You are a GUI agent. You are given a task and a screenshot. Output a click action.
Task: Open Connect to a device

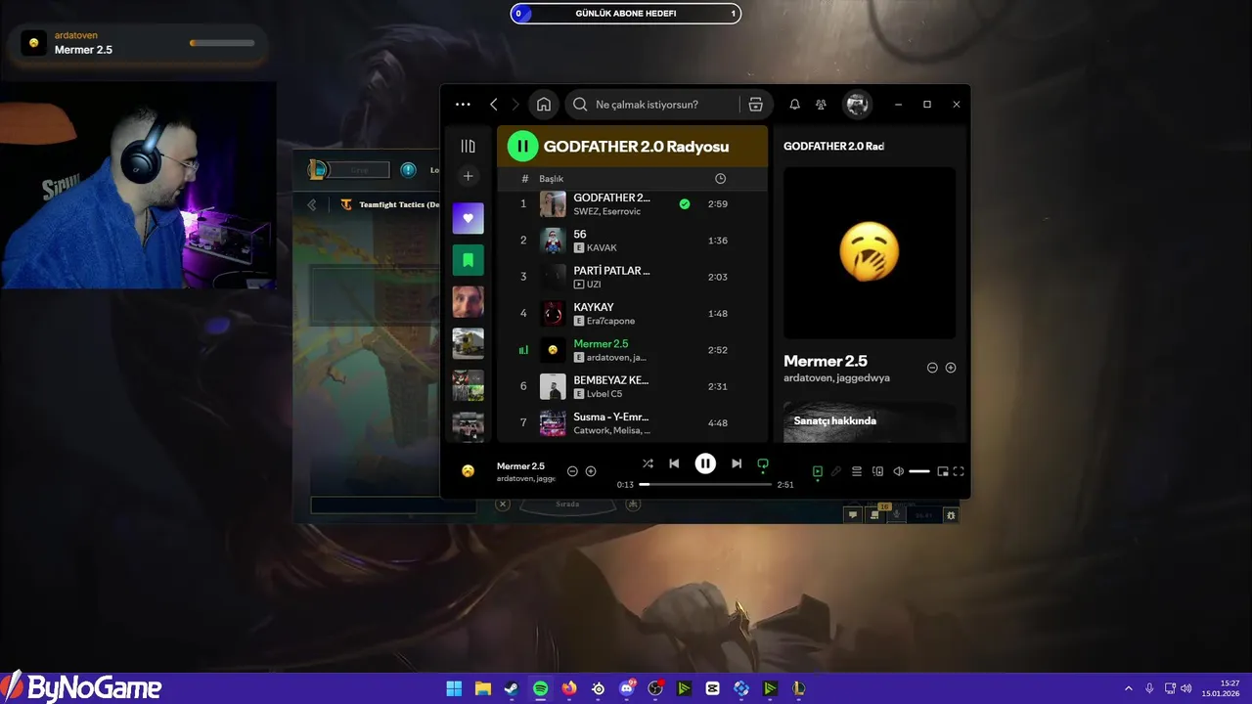tap(877, 471)
